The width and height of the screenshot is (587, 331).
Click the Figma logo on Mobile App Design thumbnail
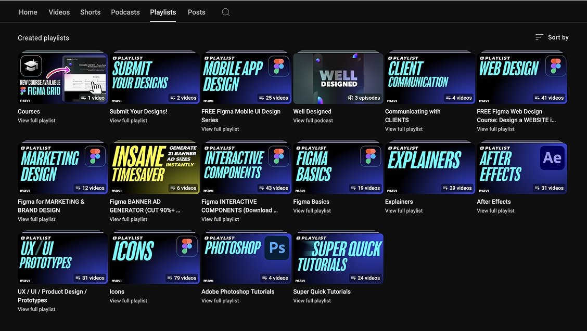coord(279,67)
